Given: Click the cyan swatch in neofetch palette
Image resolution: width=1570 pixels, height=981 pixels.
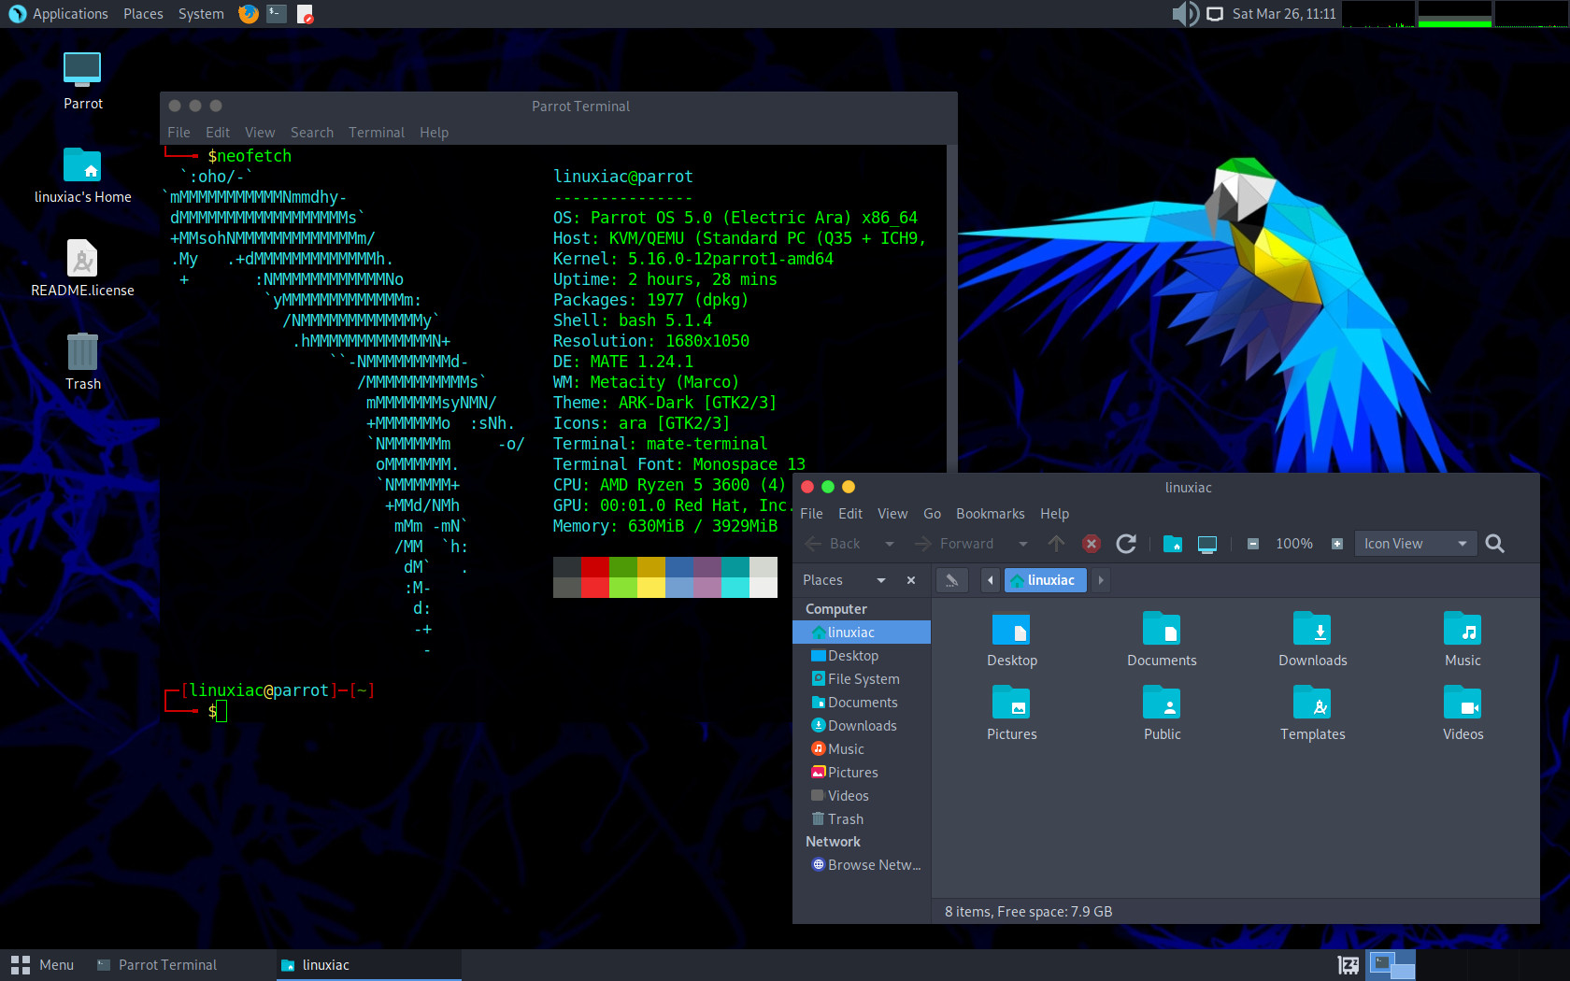Looking at the screenshot, I should click(735, 588).
